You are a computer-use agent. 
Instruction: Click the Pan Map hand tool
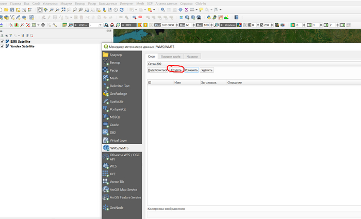pos(40,10)
